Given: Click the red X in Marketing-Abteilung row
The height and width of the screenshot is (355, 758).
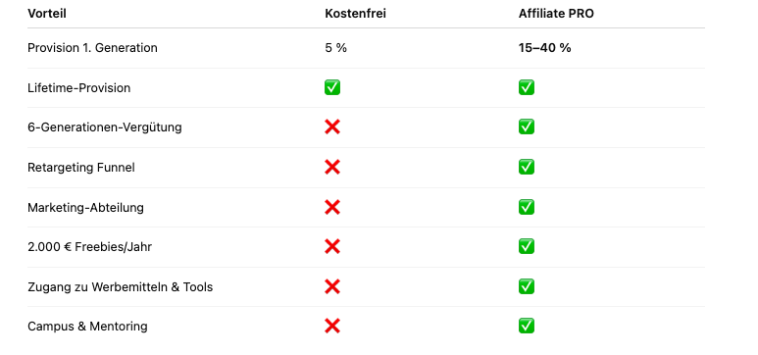Looking at the screenshot, I should coord(332,208).
